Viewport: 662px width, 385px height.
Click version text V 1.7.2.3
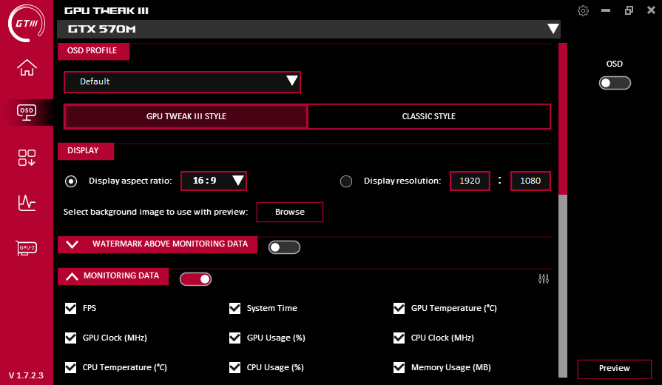pos(26,375)
